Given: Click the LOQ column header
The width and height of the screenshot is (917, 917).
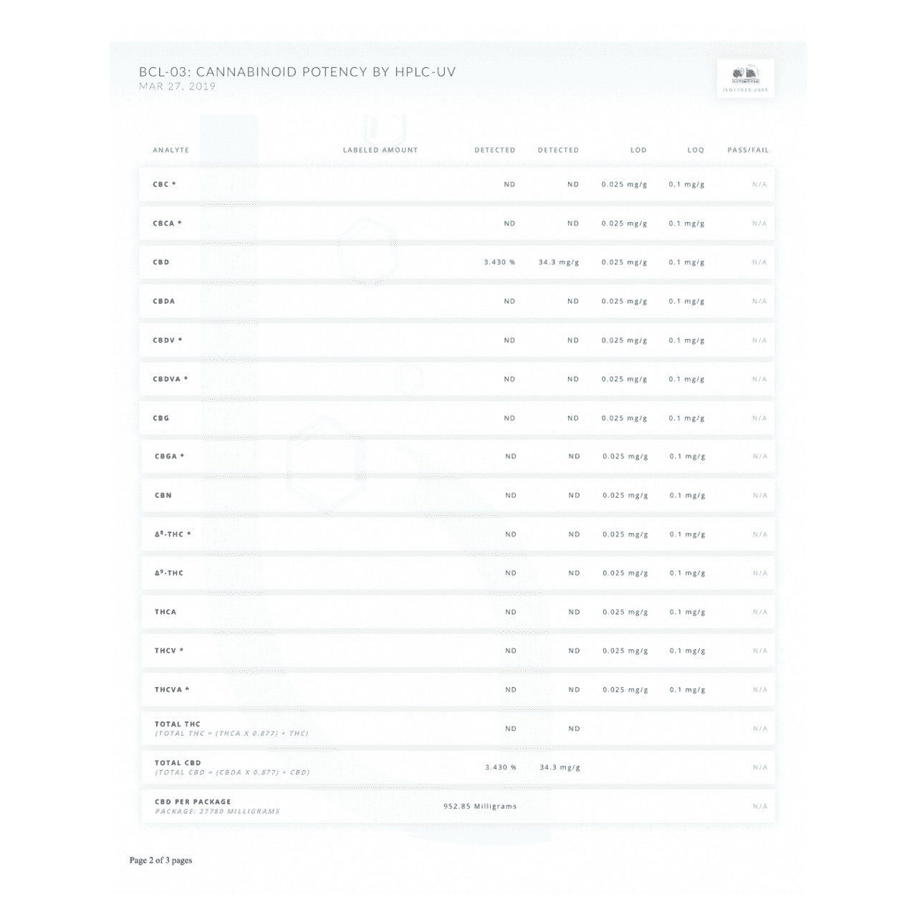Looking at the screenshot, I should tap(696, 150).
